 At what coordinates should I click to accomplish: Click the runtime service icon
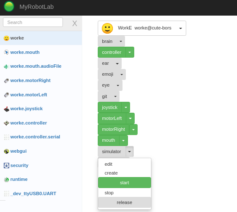[x=6, y=180]
